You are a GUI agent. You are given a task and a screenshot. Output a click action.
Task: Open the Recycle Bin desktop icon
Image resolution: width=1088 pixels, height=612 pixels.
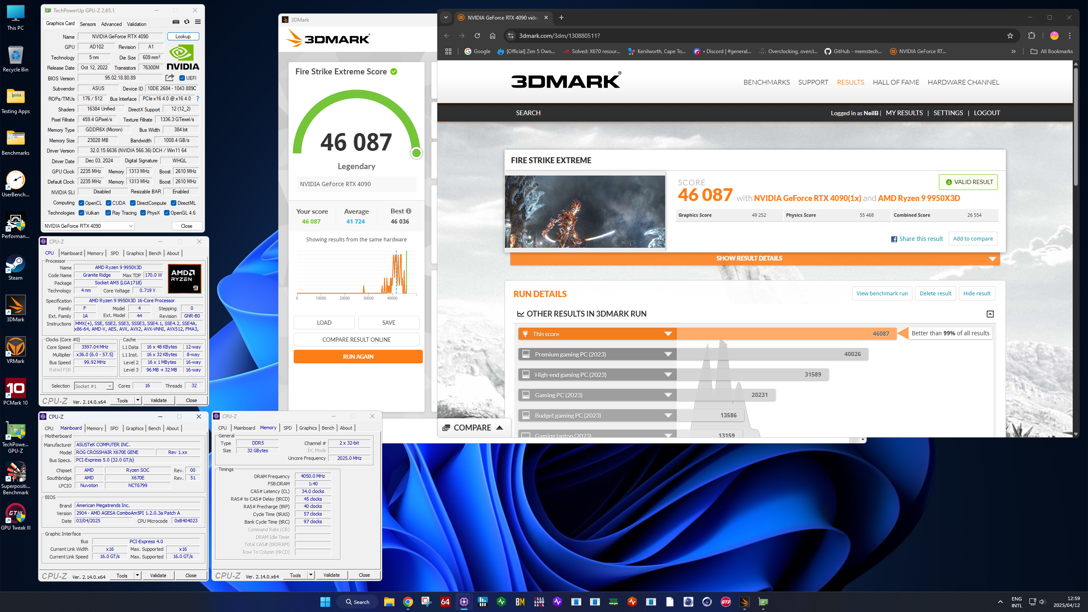coord(16,59)
